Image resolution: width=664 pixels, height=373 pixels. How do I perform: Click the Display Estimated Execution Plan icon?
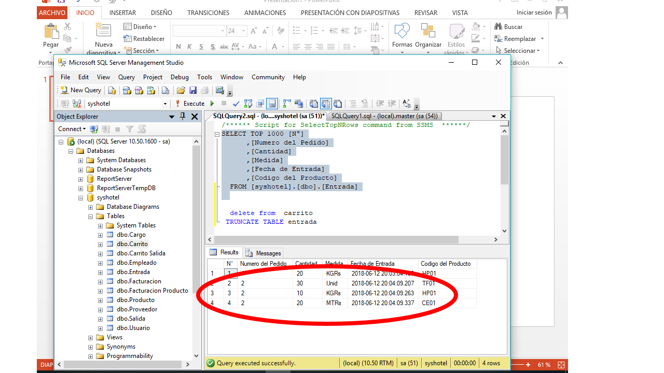click(248, 104)
